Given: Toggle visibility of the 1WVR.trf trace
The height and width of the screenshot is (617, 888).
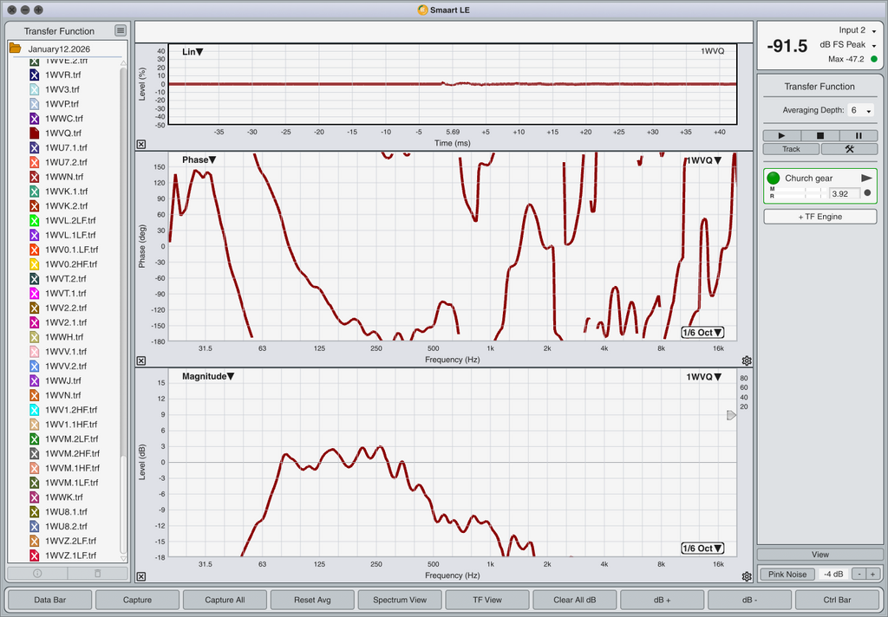Looking at the screenshot, I should (x=35, y=75).
